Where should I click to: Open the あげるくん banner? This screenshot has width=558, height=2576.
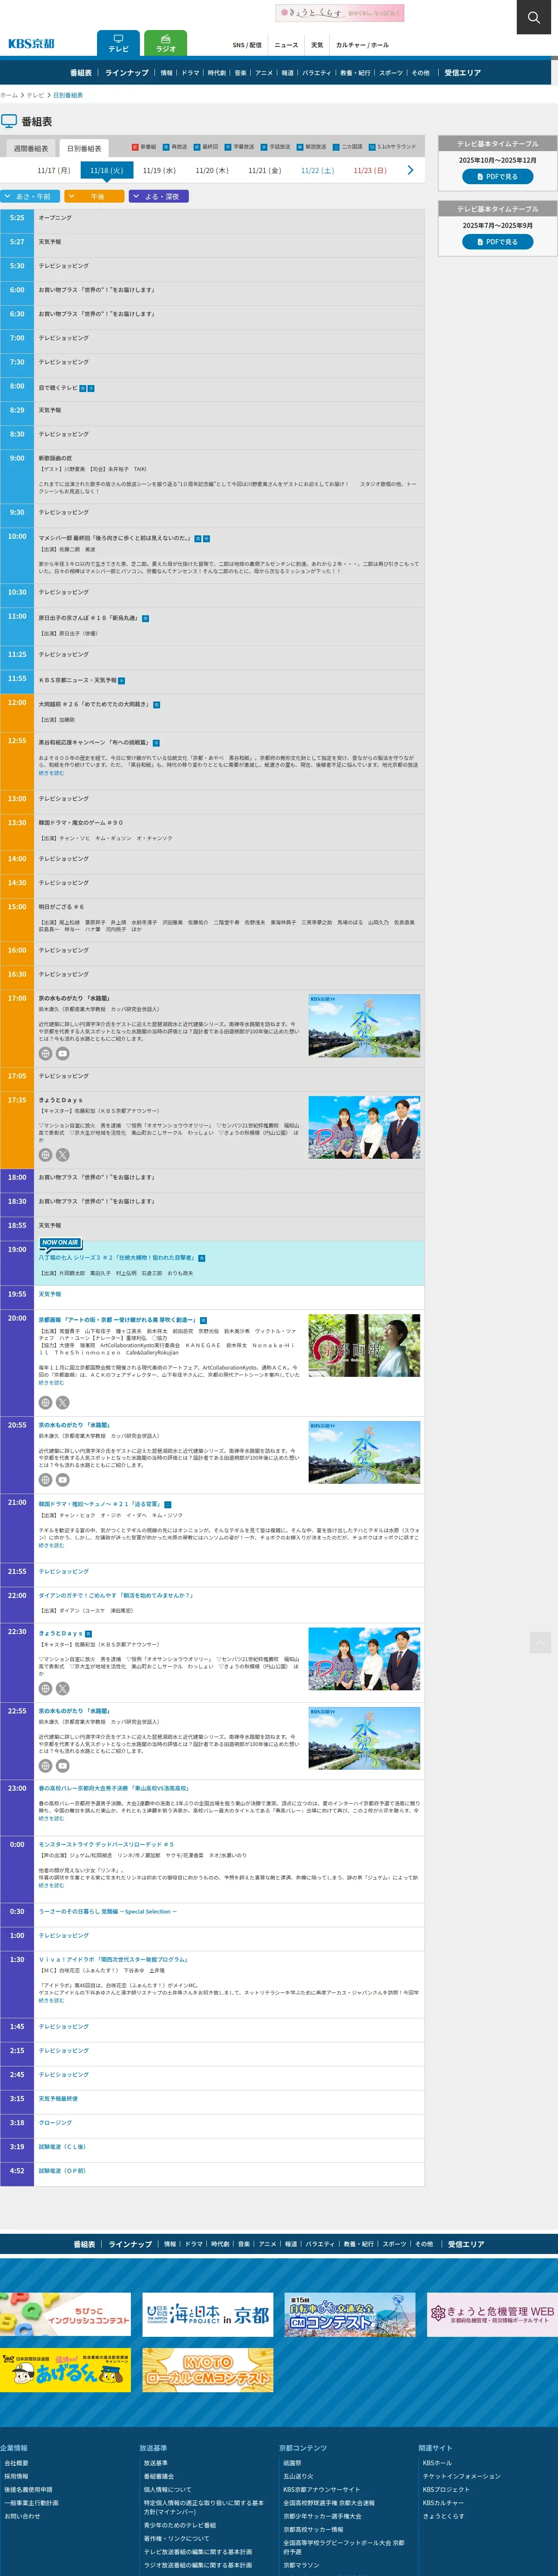point(65,2370)
